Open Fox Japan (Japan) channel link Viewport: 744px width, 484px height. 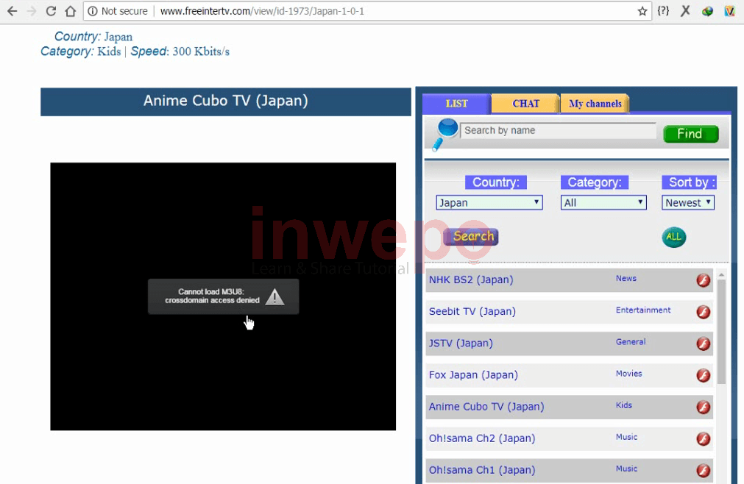(473, 375)
